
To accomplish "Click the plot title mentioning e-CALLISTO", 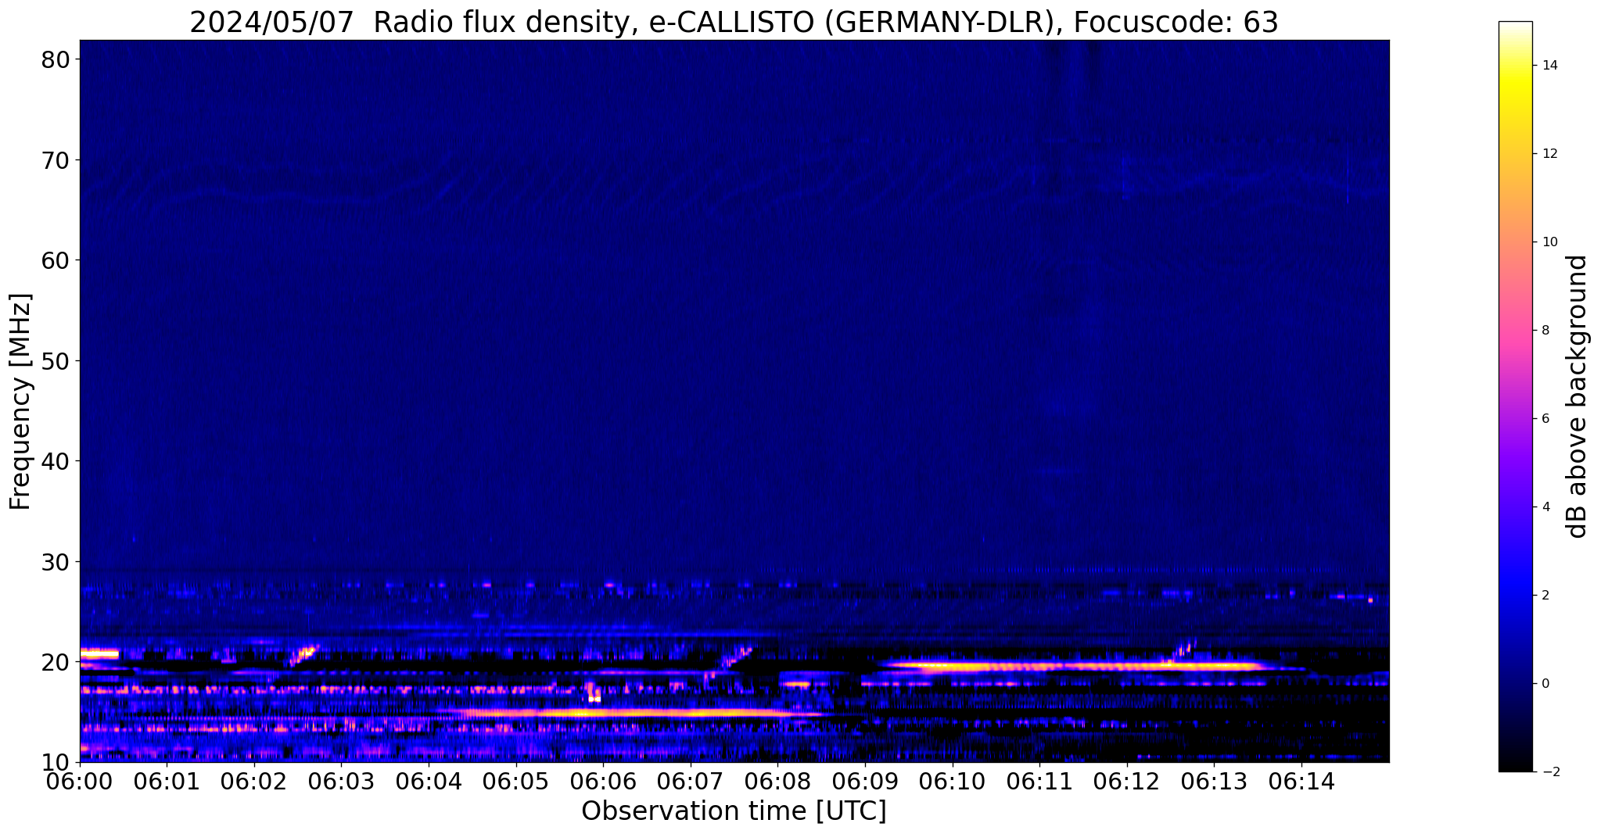I will [734, 22].
